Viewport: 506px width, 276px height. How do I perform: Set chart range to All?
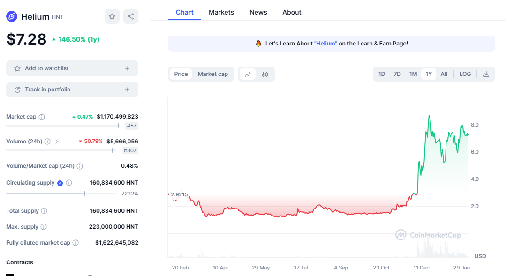coord(444,74)
